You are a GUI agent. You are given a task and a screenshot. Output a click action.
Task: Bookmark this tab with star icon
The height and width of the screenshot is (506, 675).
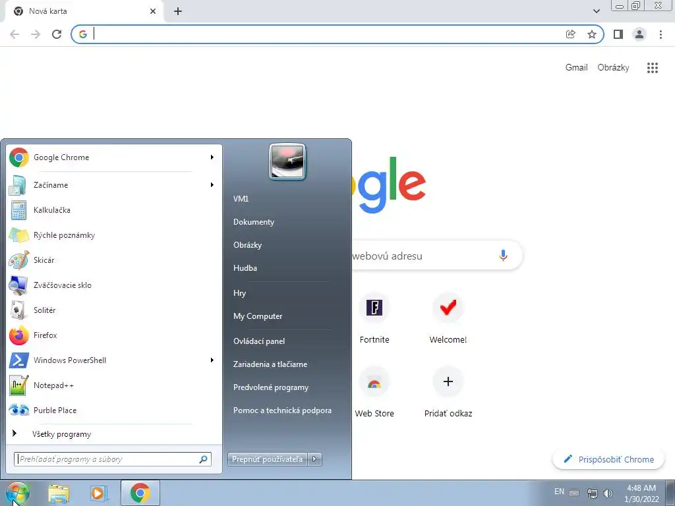tap(592, 34)
